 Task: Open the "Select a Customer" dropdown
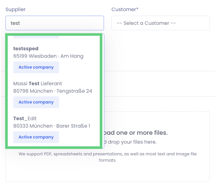tap(160, 23)
